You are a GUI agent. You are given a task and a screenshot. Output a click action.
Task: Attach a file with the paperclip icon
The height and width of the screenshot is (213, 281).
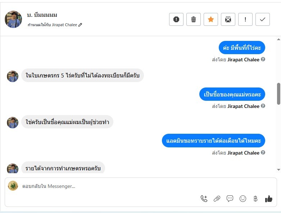[x=217, y=199]
